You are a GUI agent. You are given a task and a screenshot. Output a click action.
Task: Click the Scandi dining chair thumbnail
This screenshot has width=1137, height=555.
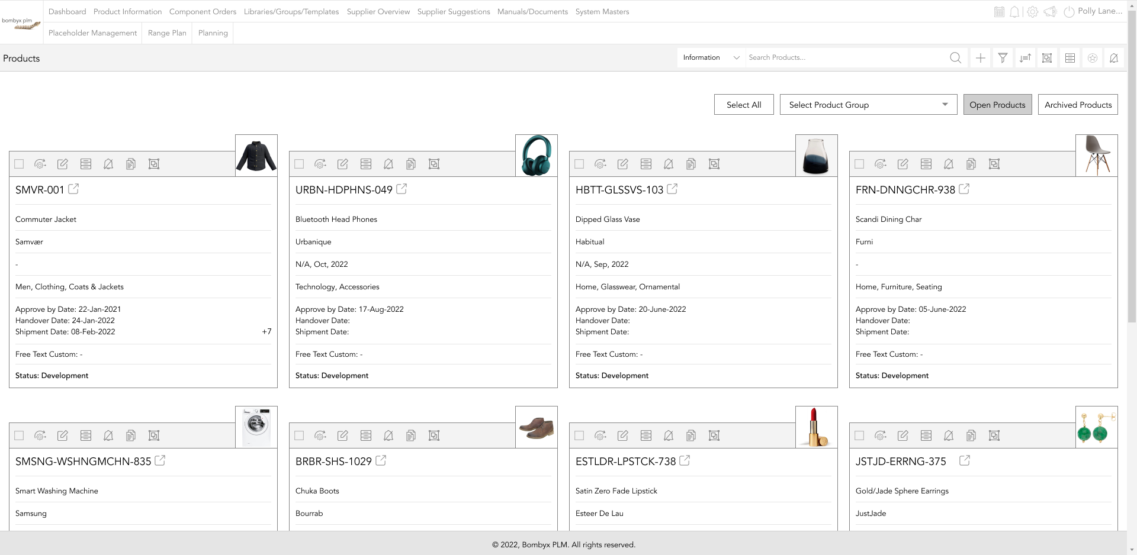click(1097, 156)
